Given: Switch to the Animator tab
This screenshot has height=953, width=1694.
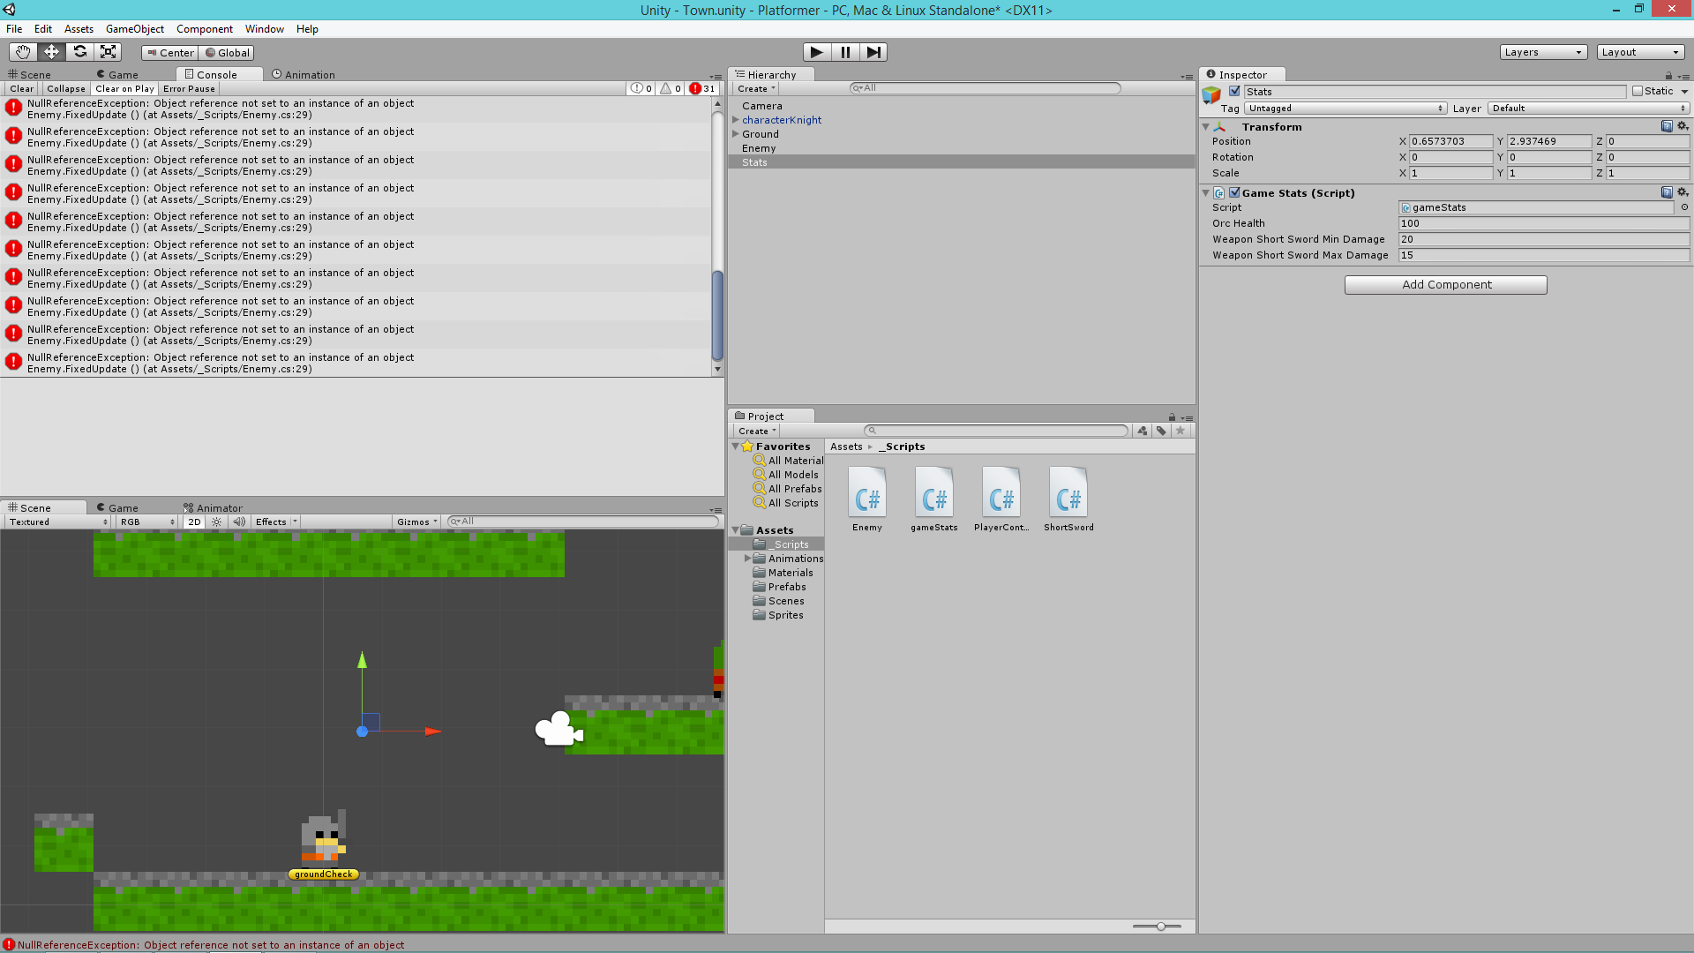Looking at the screenshot, I should [x=212, y=507].
